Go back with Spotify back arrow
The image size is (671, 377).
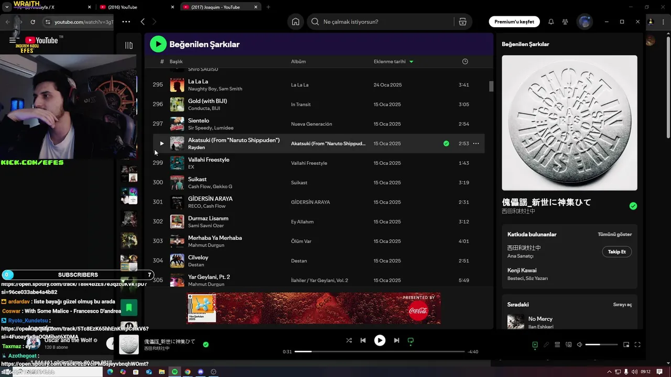(x=143, y=21)
